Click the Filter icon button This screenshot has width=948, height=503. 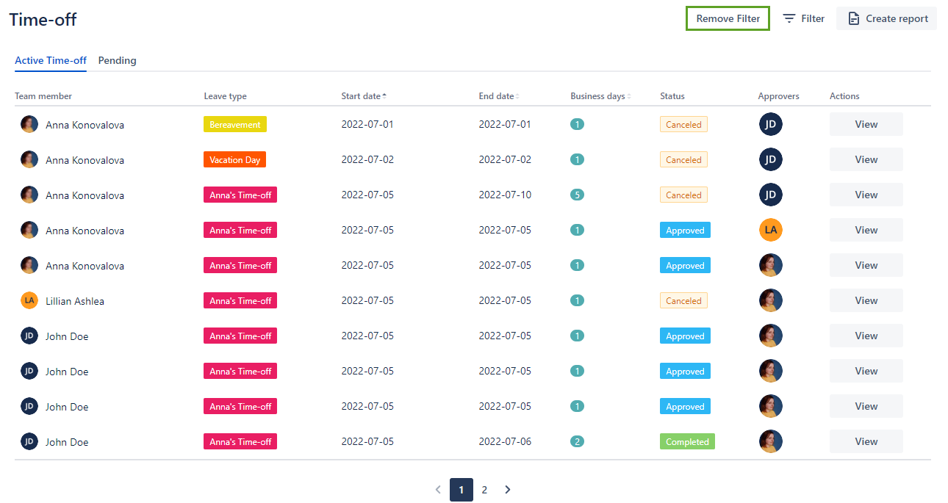pos(789,18)
